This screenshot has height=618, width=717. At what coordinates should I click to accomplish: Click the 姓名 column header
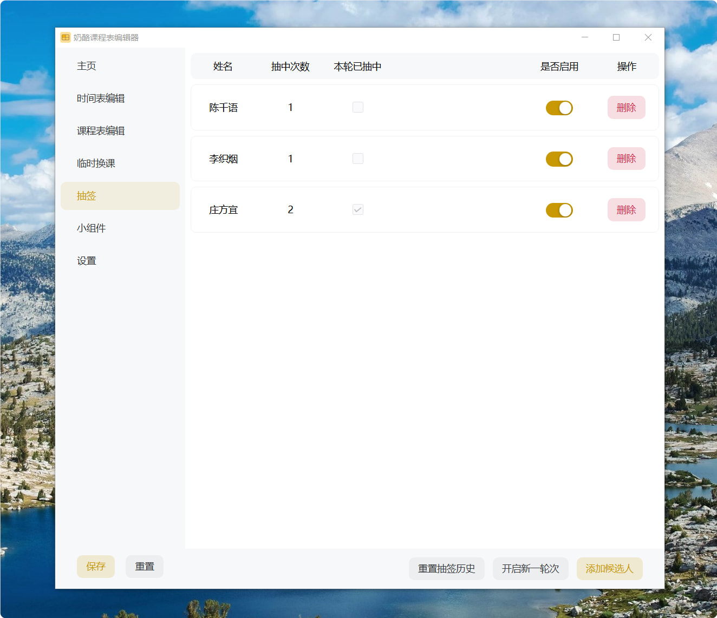pyautogui.click(x=223, y=67)
